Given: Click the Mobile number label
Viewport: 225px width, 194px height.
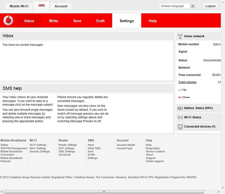Looking at the screenshot, I should [189, 44].
